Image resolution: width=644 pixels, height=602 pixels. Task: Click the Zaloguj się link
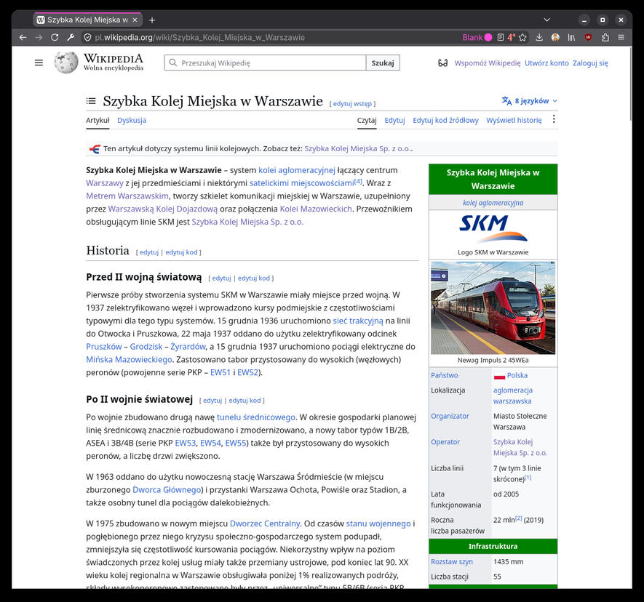pos(590,63)
